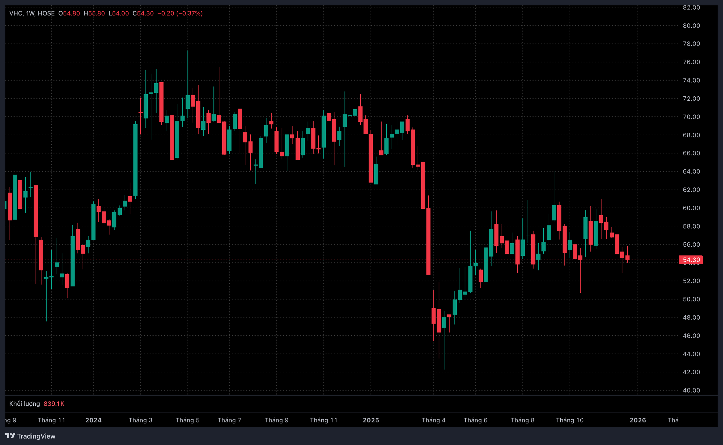Click the low price value L54.00
Screen dimensions: 723x445
tap(119, 13)
